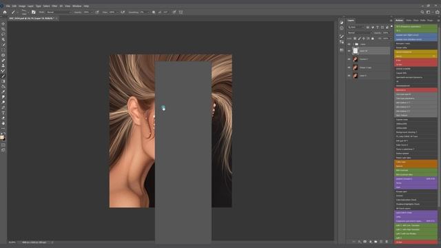
Task: Open the Layer menu
Action: [30, 6]
